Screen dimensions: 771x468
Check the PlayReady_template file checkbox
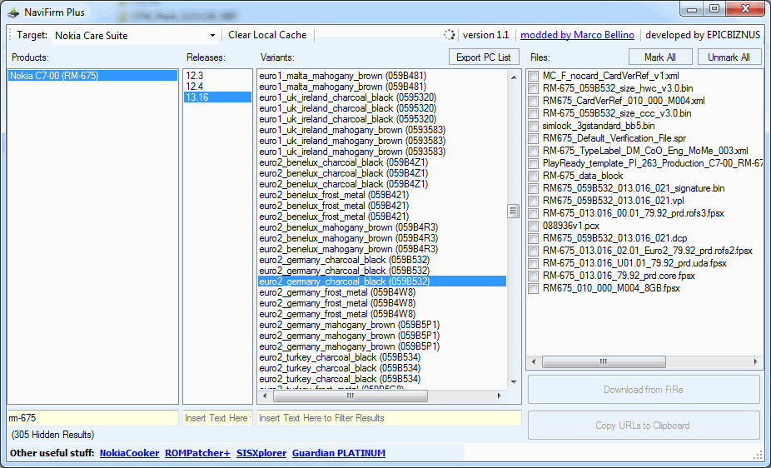[x=533, y=163]
